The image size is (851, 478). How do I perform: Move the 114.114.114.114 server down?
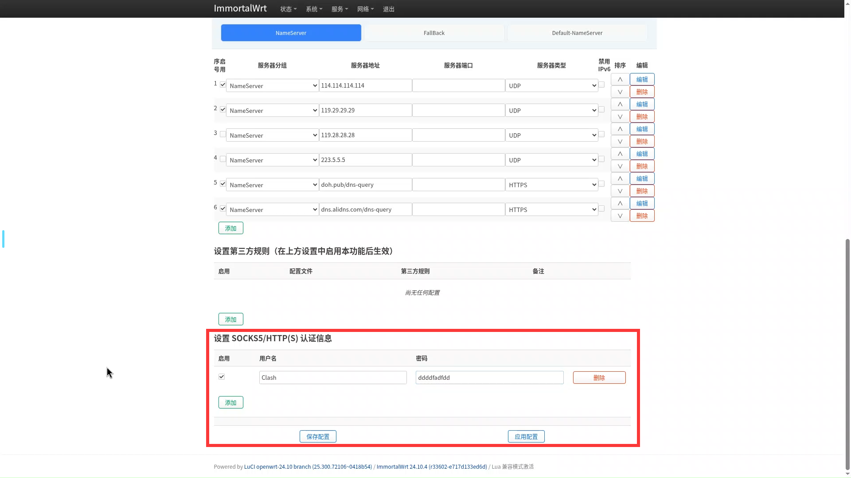click(620, 92)
